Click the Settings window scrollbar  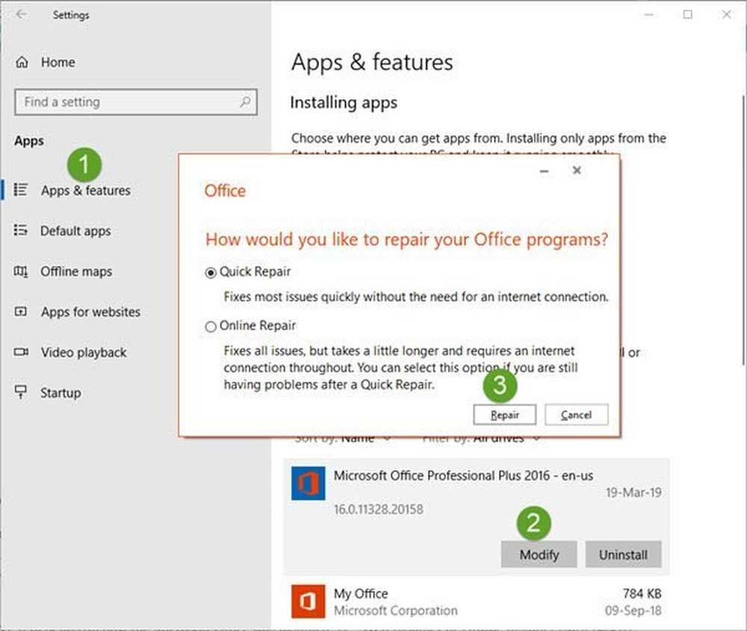pos(744,231)
